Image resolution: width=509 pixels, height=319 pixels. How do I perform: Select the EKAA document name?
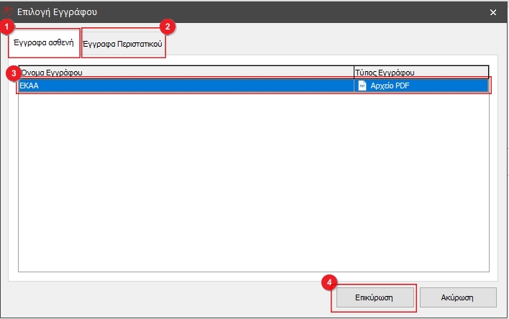29,85
